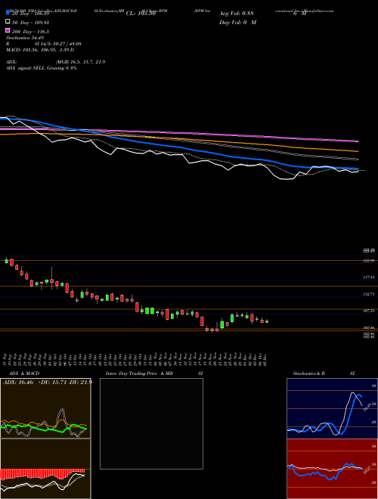The height and width of the screenshot is (499, 378).
Task: Click the 107.58 price axis label
Action: pos(369,311)
